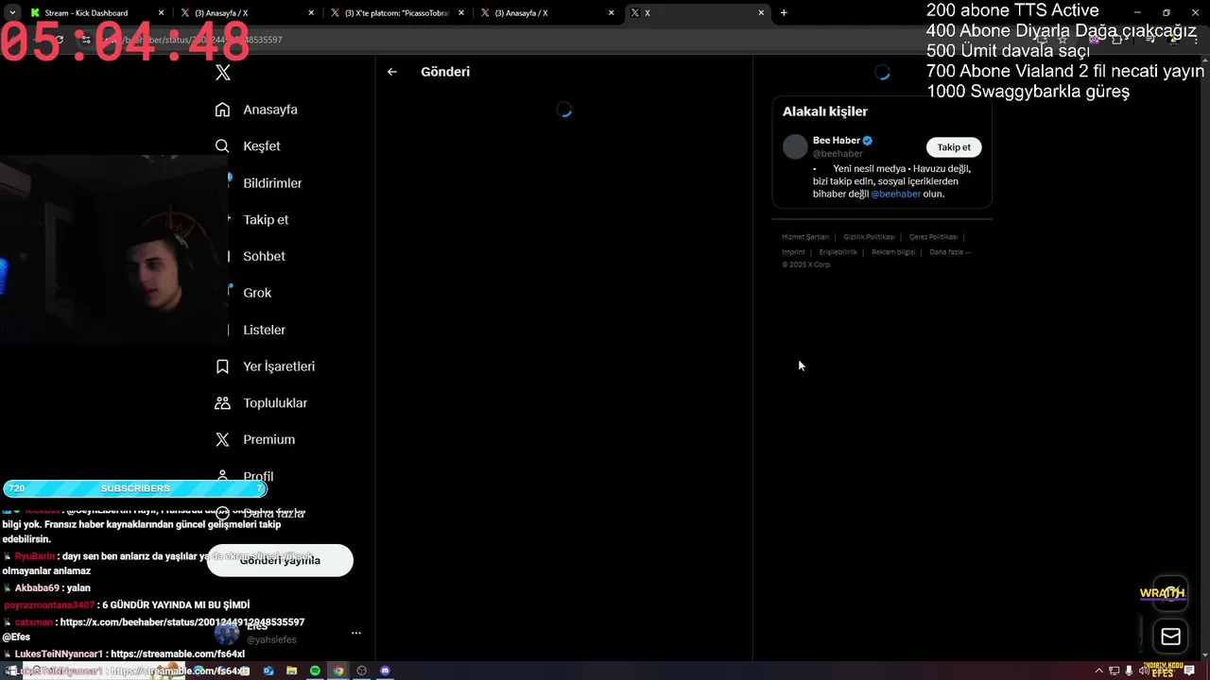Click the volume speaker tray icon
This screenshot has height=680, width=1210.
[x=1142, y=671]
